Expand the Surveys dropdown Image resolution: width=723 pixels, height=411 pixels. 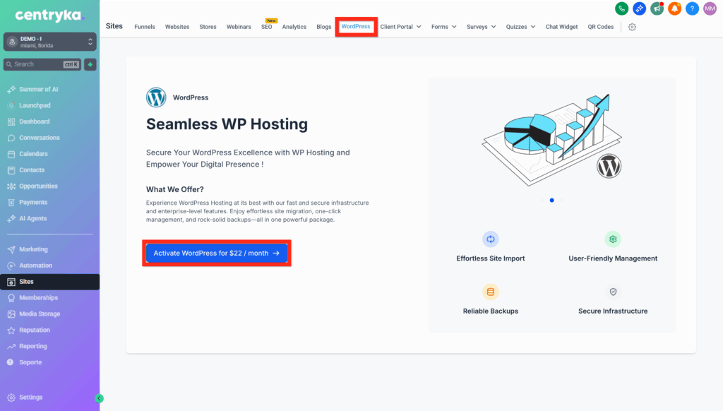[x=481, y=27]
